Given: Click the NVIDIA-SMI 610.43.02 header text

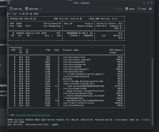Looking at the screenshot, I should [23, 19].
